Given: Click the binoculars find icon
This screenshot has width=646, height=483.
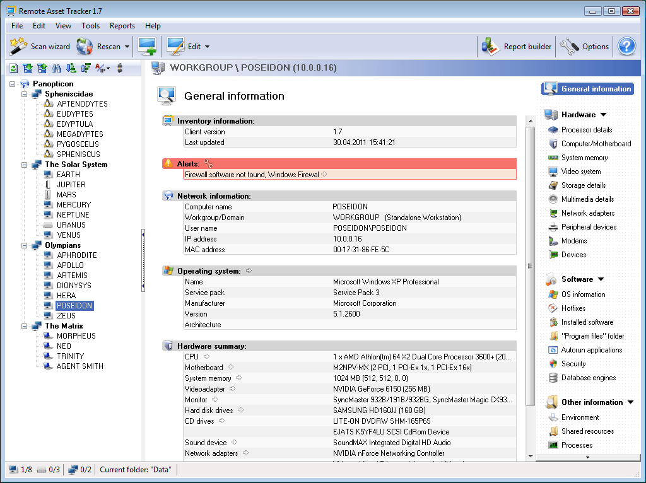Looking at the screenshot, I should click(x=56, y=68).
